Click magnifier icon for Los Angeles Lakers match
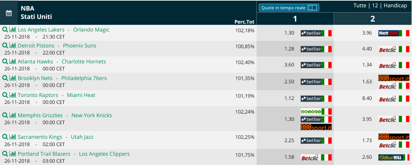 tap(5, 30)
